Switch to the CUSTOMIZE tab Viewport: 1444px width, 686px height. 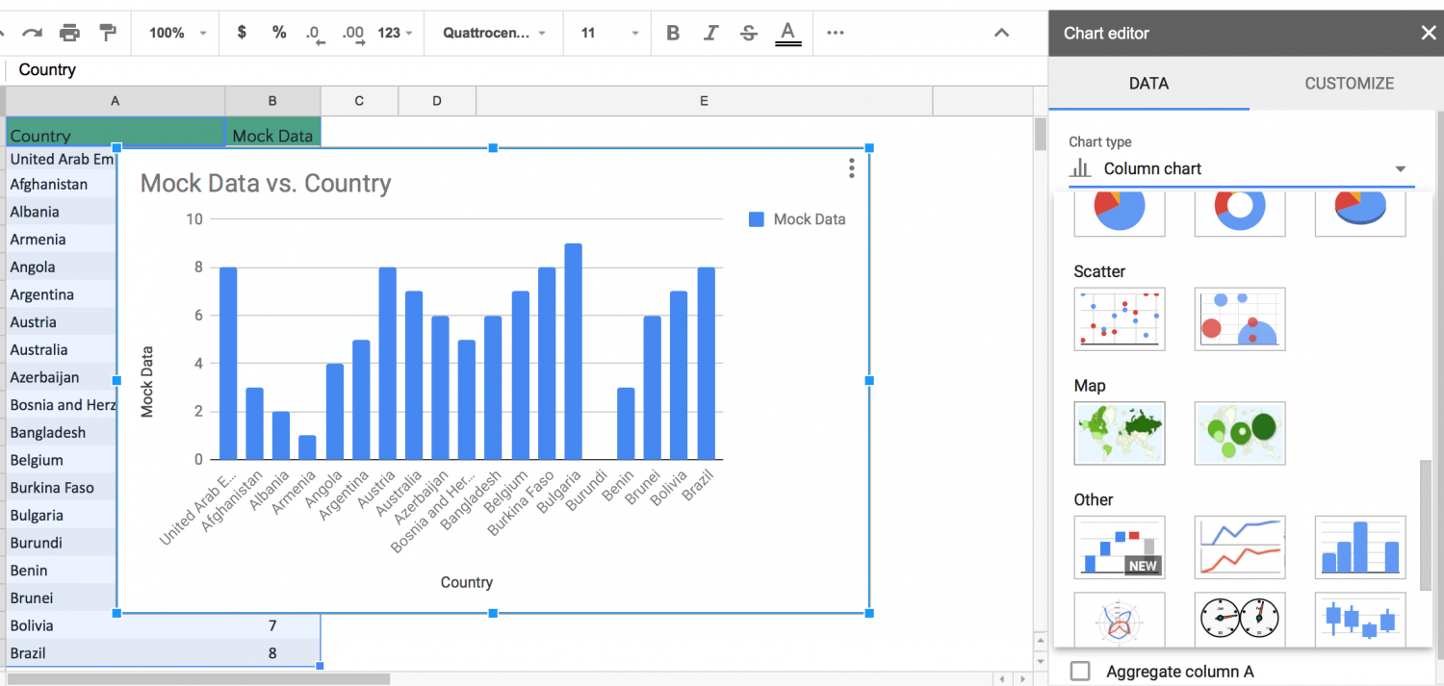[x=1349, y=84]
